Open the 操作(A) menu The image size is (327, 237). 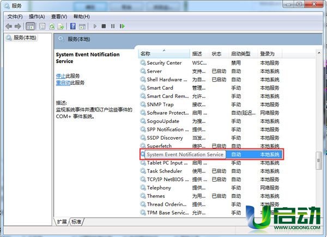pyautogui.click(x=37, y=16)
